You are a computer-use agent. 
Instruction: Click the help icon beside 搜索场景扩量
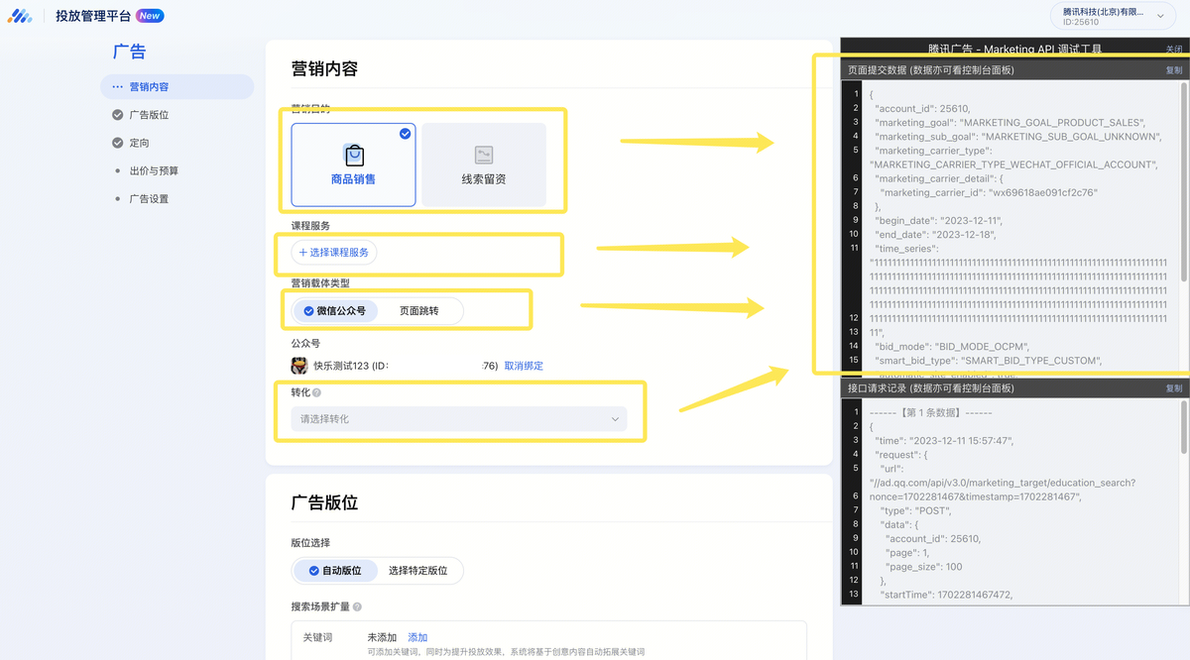pyautogui.click(x=357, y=606)
